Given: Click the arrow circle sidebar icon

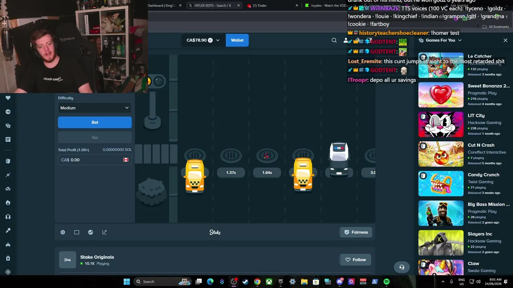Looking at the screenshot, I should tap(8, 112).
